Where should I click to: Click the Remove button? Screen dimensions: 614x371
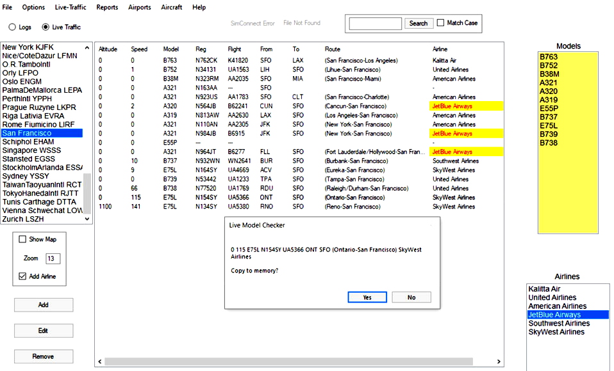(x=43, y=356)
